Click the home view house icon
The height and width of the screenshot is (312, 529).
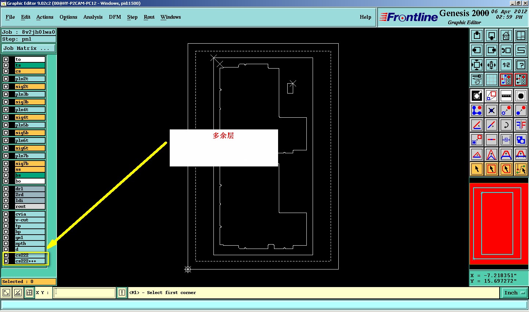coord(506,36)
